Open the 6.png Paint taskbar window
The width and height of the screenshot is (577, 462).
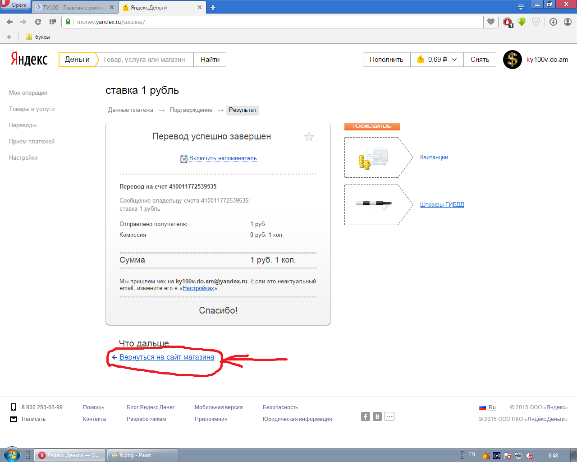pyautogui.click(x=142, y=455)
